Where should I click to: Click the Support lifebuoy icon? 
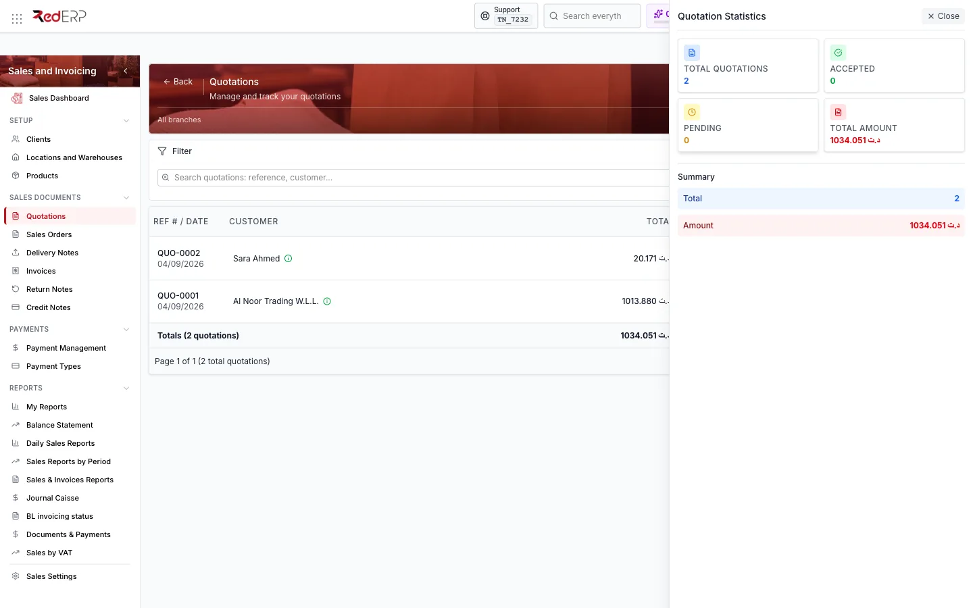485,16
